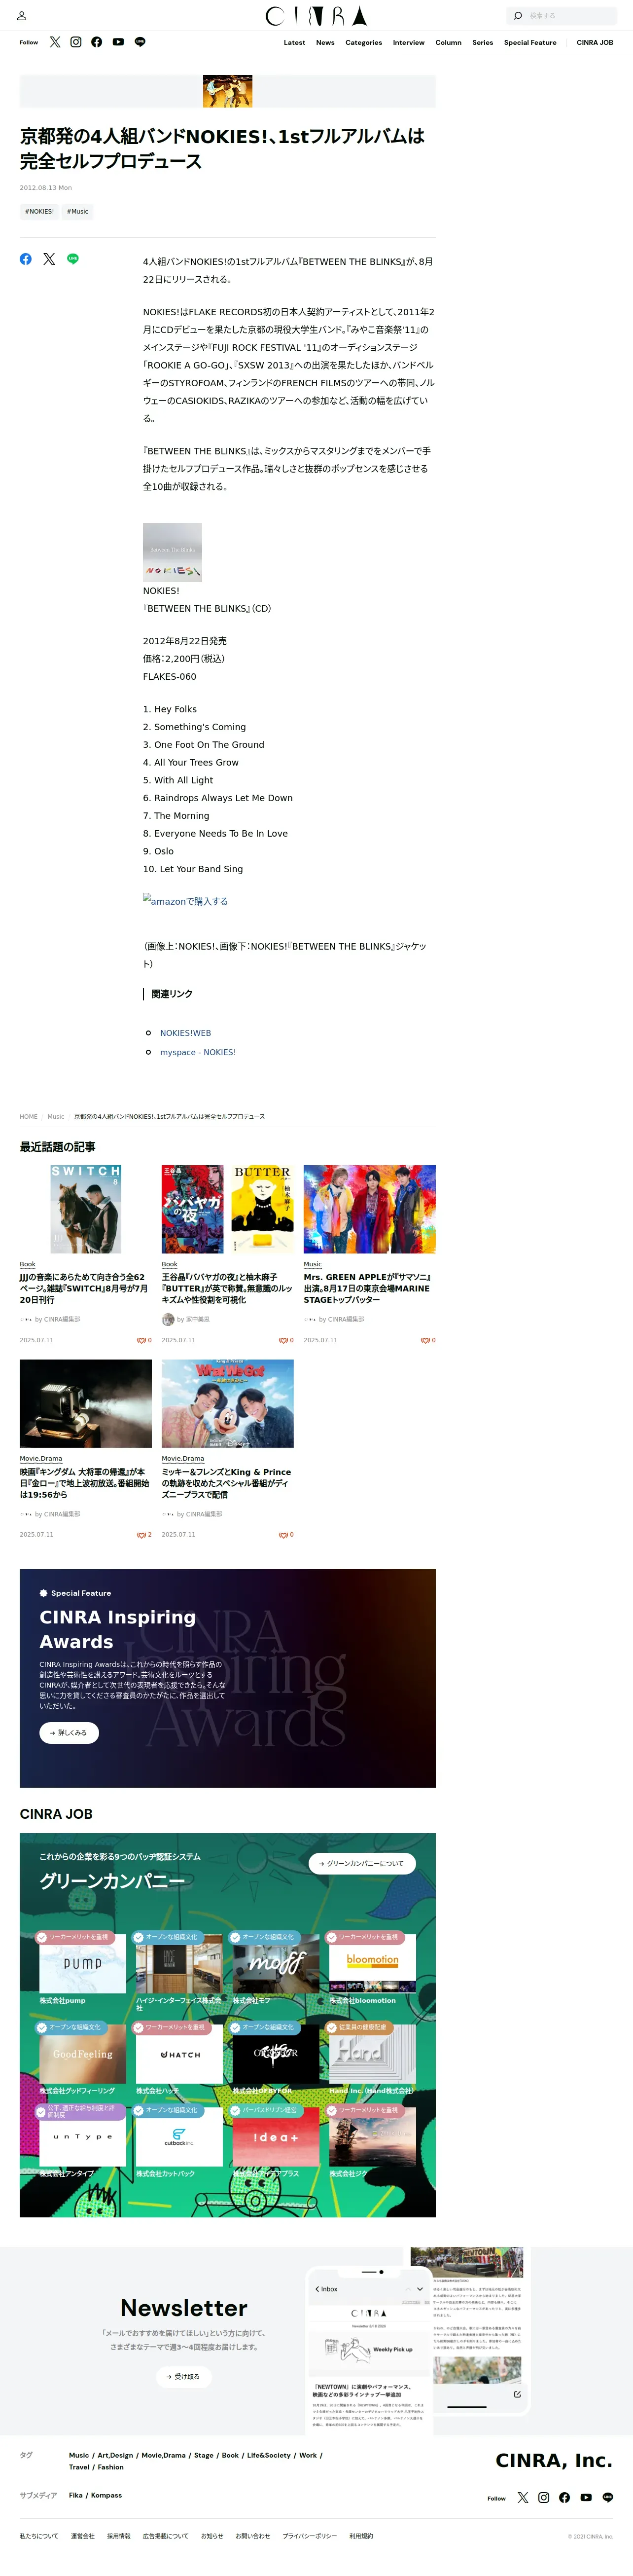Image resolution: width=633 pixels, height=2576 pixels.
Task: Open Music in the breadcrumb
Action: [x=56, y=1116]
